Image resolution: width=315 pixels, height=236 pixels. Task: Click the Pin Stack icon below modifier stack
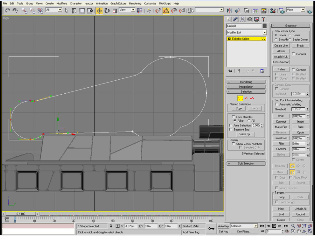[230, 71]
